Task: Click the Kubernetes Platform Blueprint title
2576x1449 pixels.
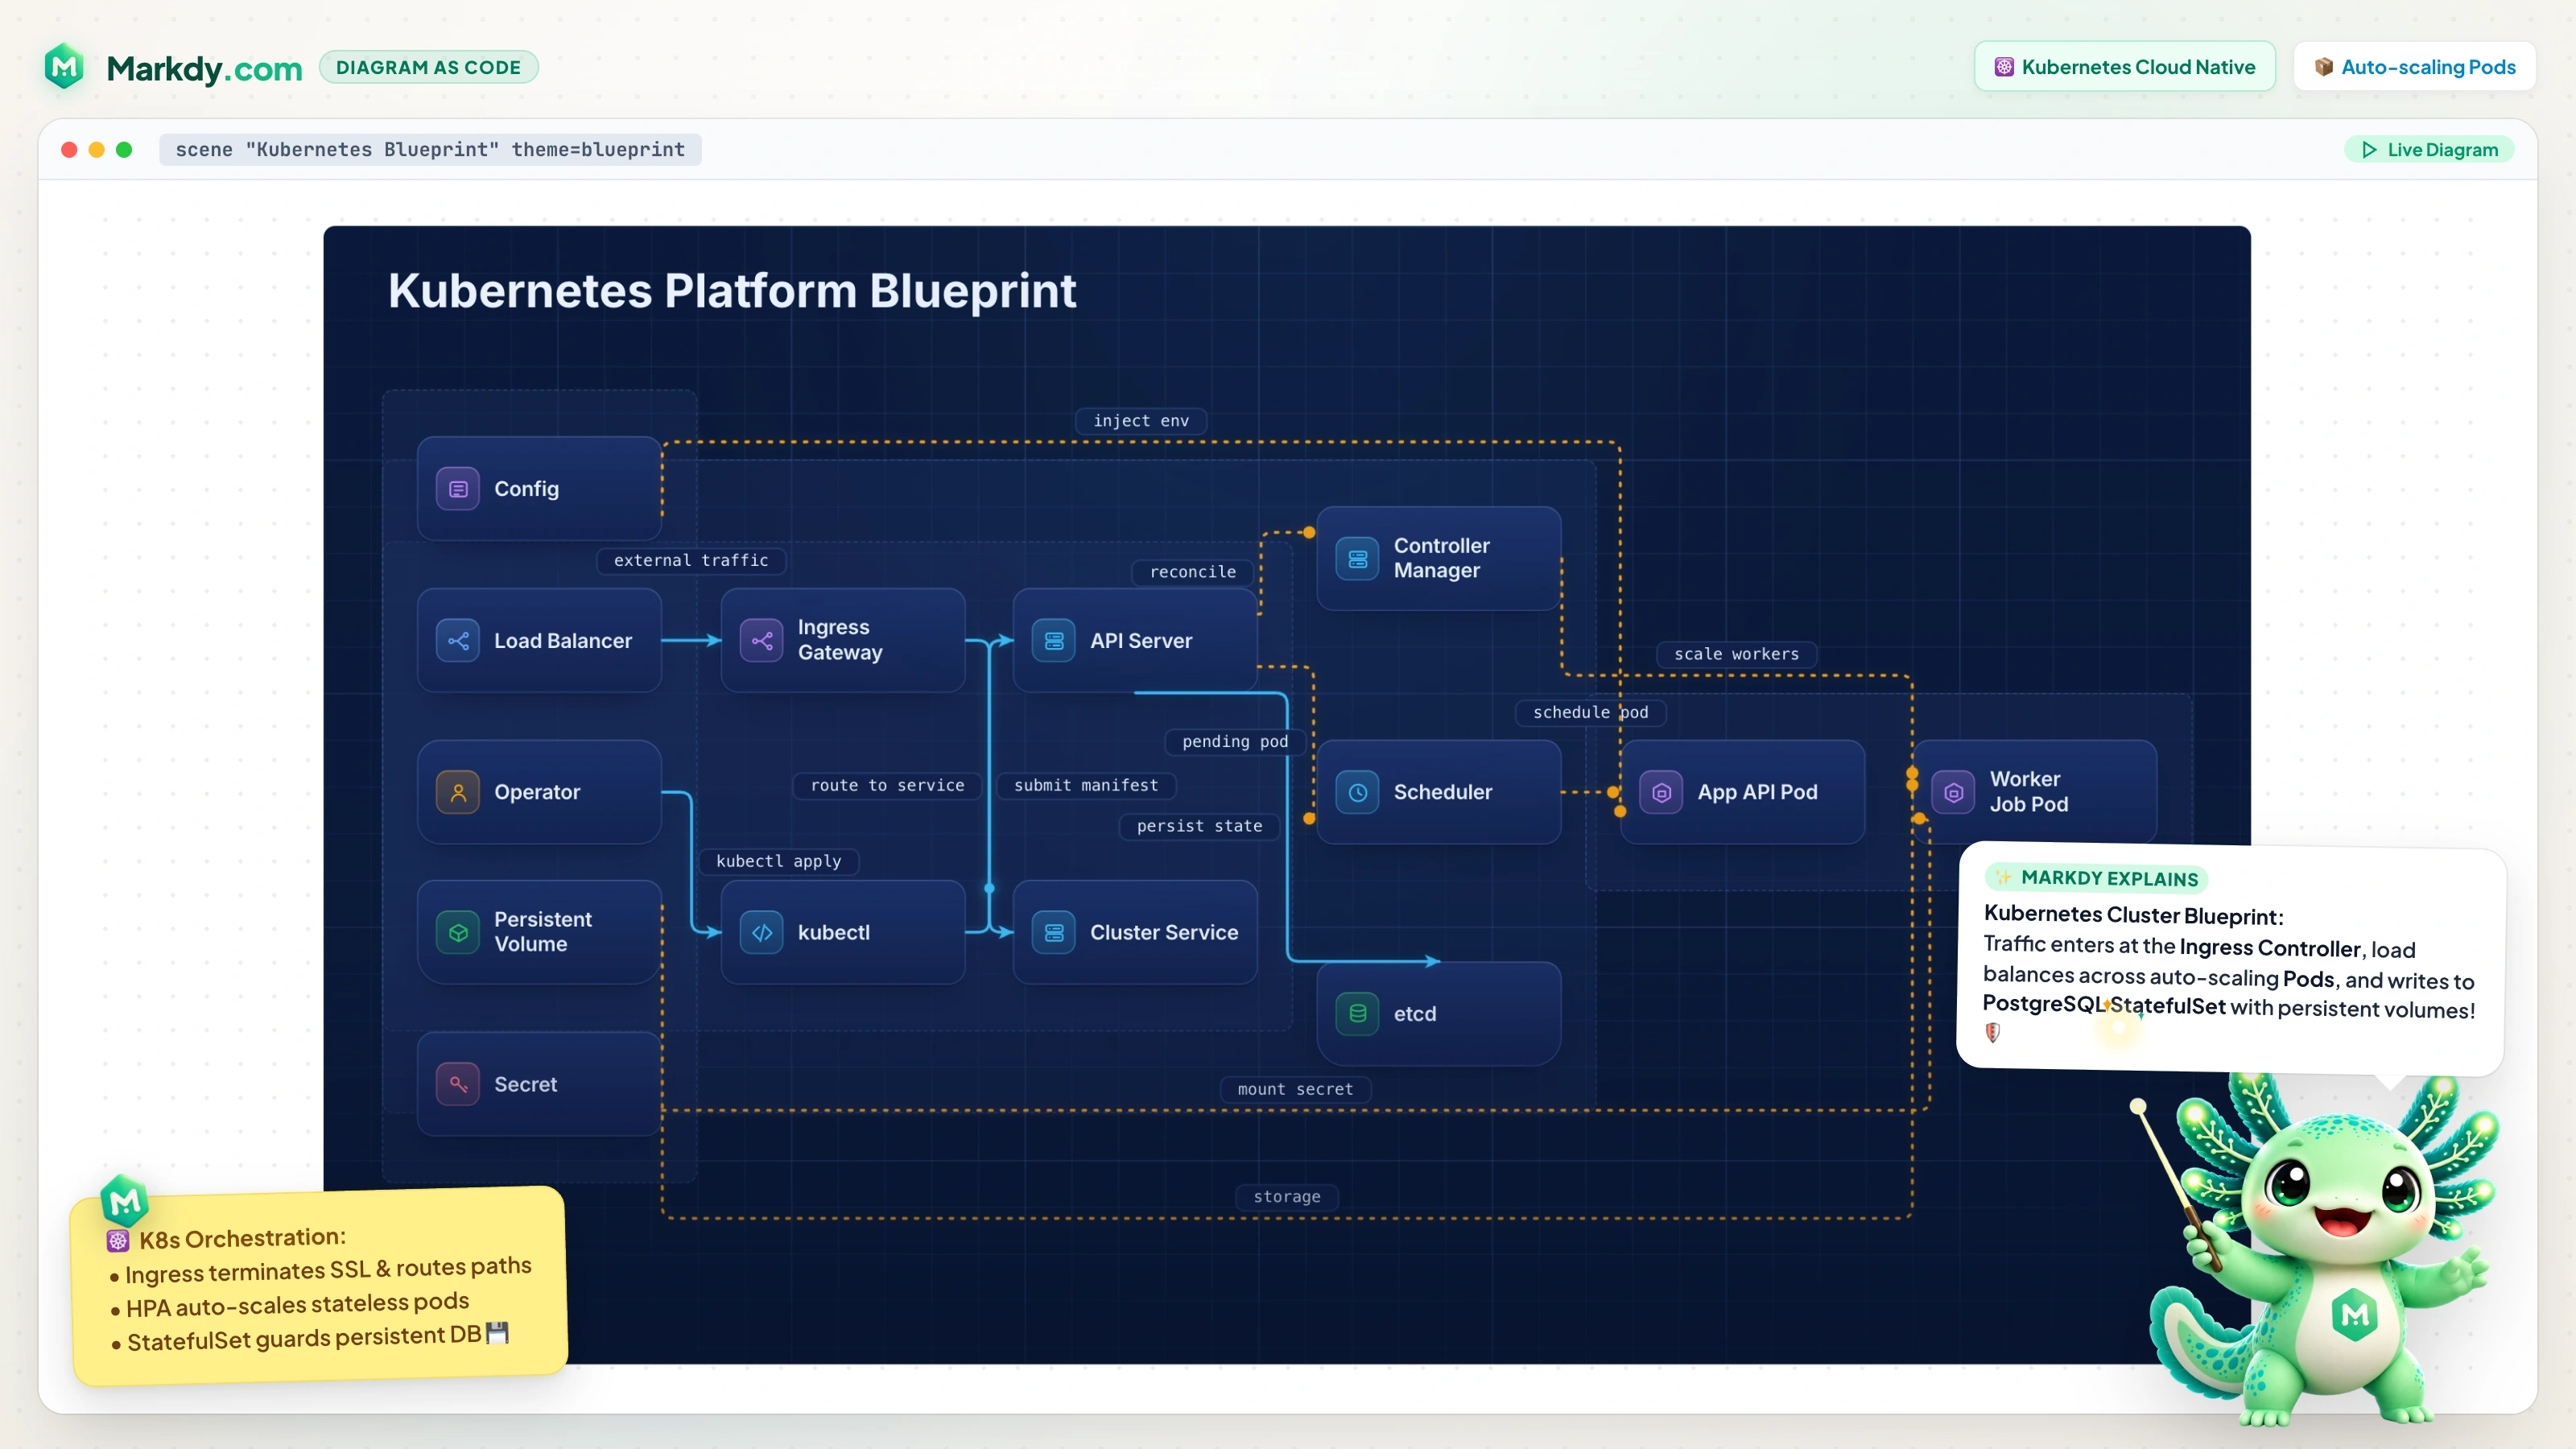Action: (732, 291)
